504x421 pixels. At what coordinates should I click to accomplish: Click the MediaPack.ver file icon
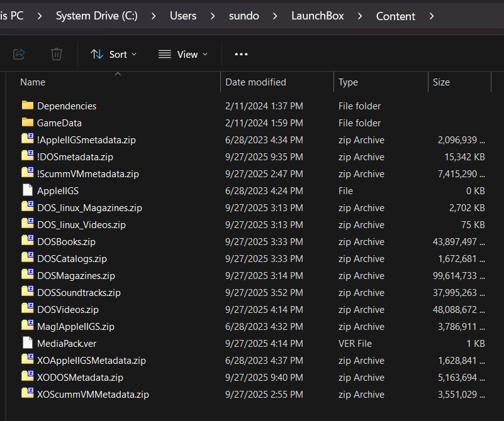28,343
